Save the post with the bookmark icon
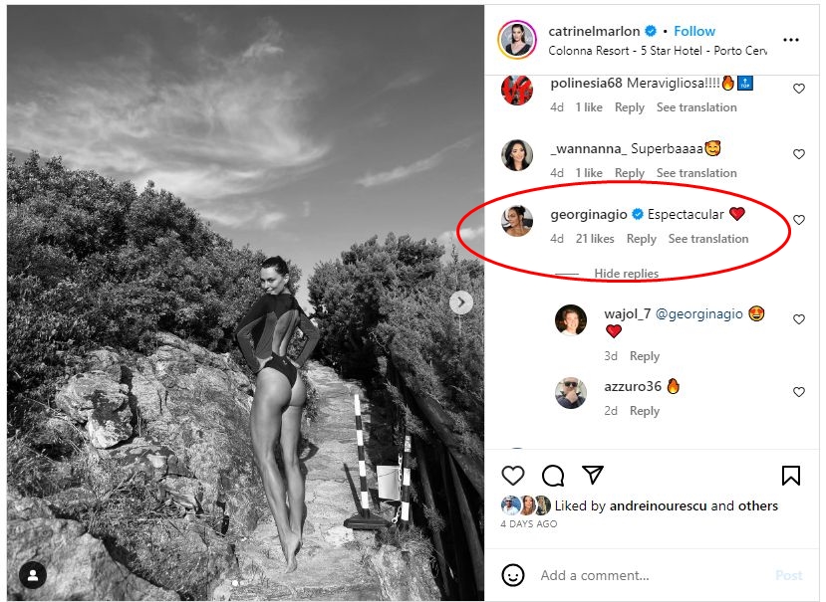Screen dimensions: 826x602 point(791,476)
